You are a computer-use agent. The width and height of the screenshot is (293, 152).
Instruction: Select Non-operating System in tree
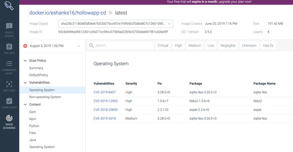45,97
